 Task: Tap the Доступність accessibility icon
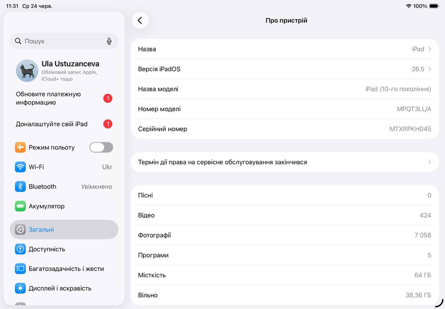click(x=20, y=249)
